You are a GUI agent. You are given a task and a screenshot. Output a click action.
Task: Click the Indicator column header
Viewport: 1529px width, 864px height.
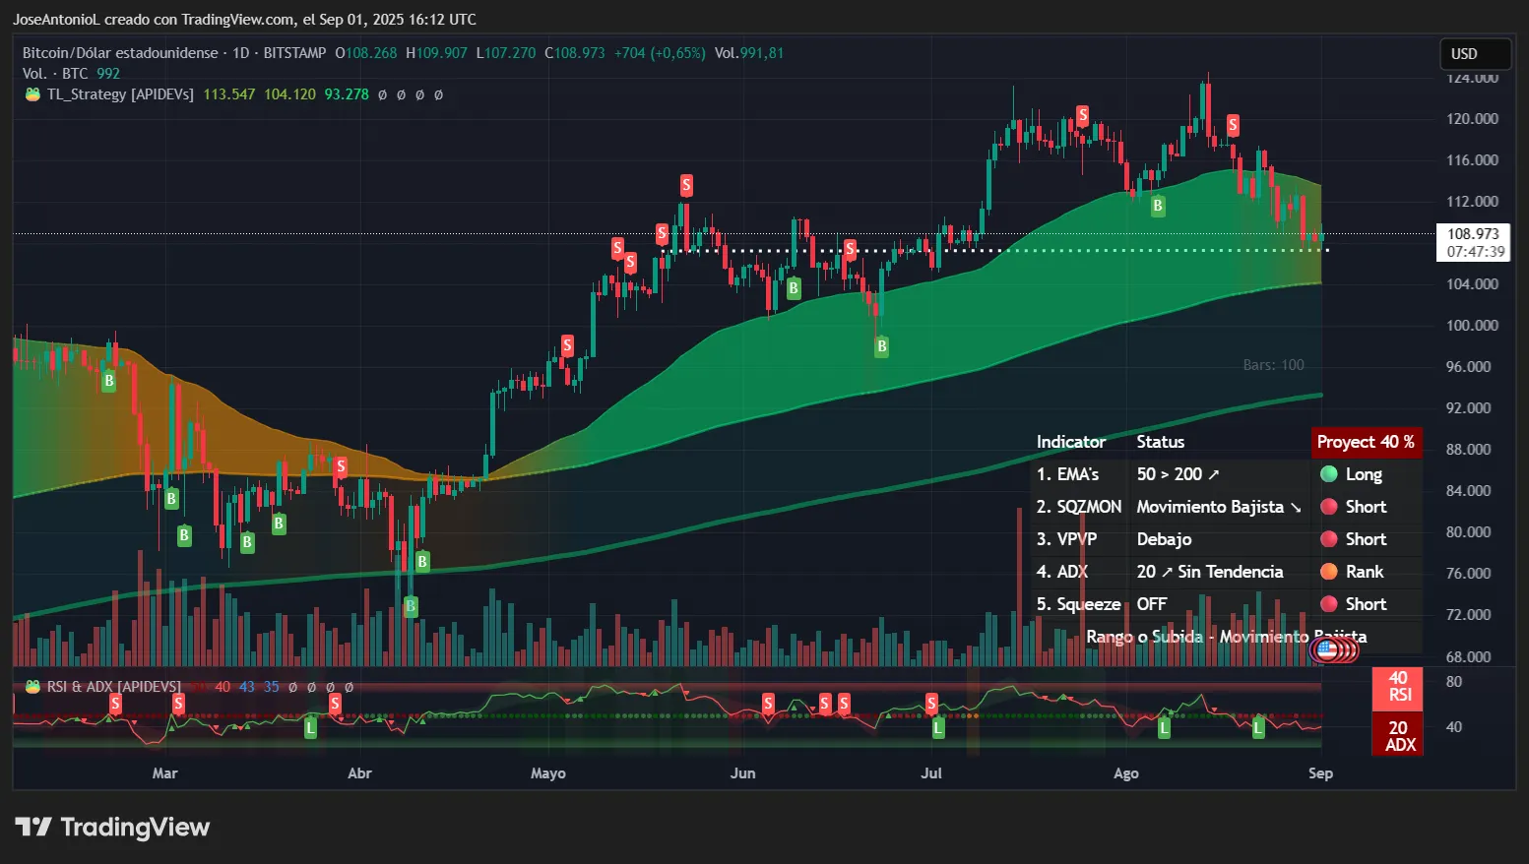tap(1071, 442)
